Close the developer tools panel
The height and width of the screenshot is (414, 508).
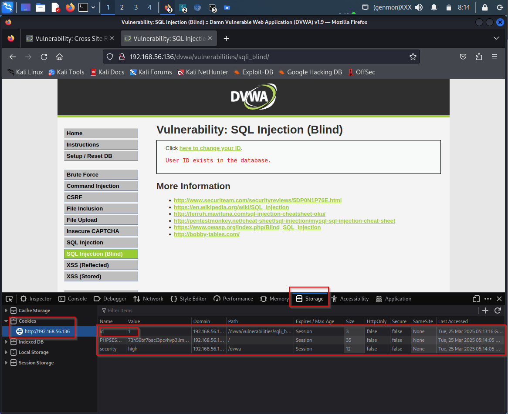(x=499, y=299)
